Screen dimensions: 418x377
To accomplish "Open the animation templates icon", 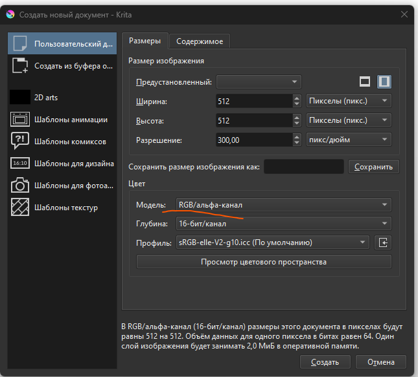I will point(20,120).
